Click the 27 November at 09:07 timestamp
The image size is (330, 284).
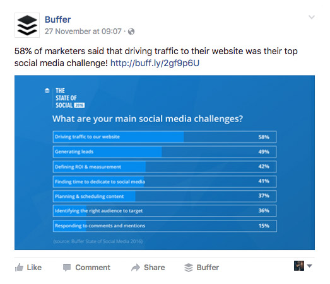pyautogui.click(x=83, y=31)
